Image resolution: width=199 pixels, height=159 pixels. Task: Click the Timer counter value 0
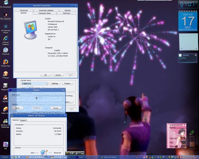[36, 98]
